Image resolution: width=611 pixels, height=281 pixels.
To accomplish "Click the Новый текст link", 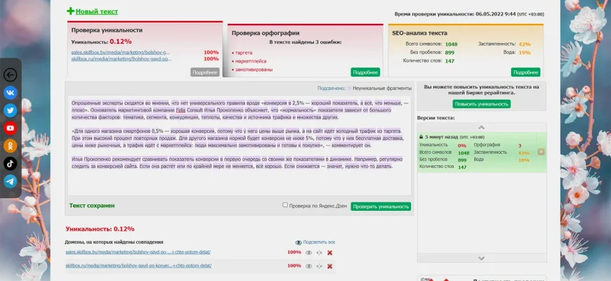I will (97, 12).
